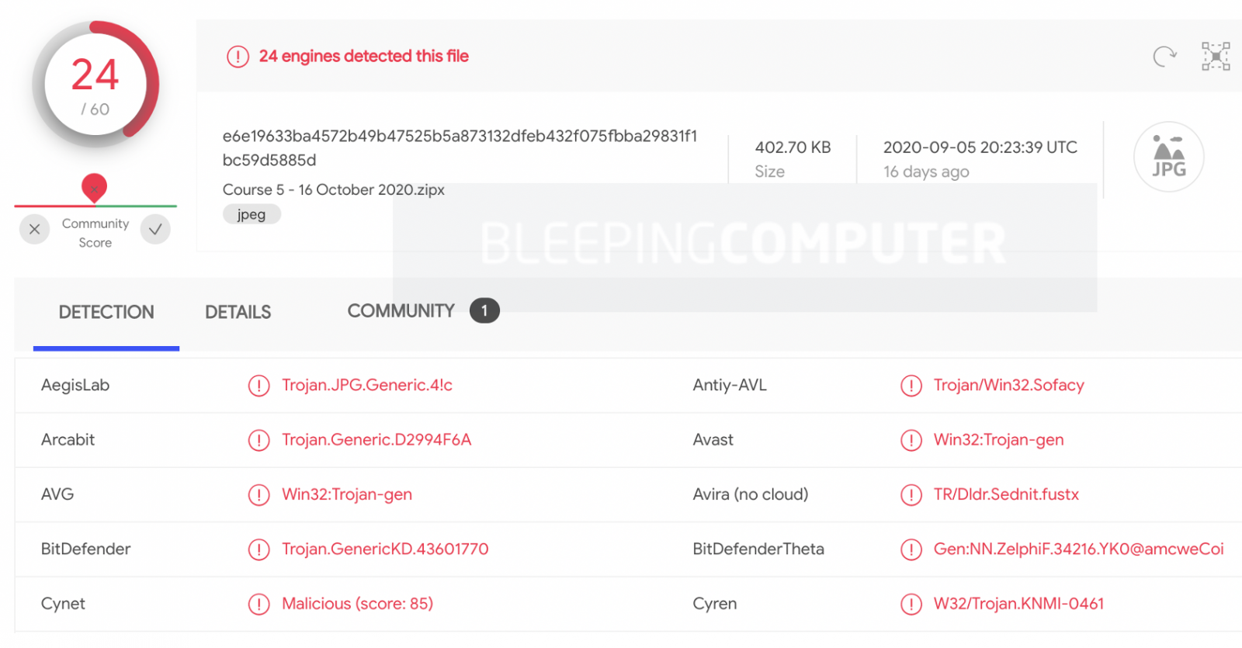
Task: Click the 24/60 detection score gauge
Action: point(95,85)
